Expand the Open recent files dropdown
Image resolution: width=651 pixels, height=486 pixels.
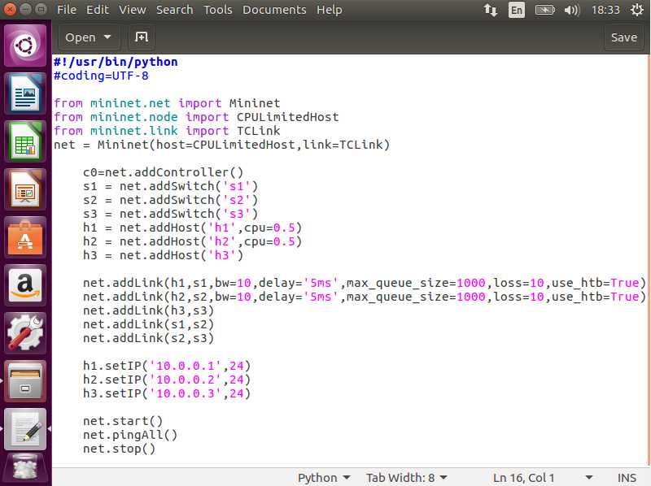89,37
